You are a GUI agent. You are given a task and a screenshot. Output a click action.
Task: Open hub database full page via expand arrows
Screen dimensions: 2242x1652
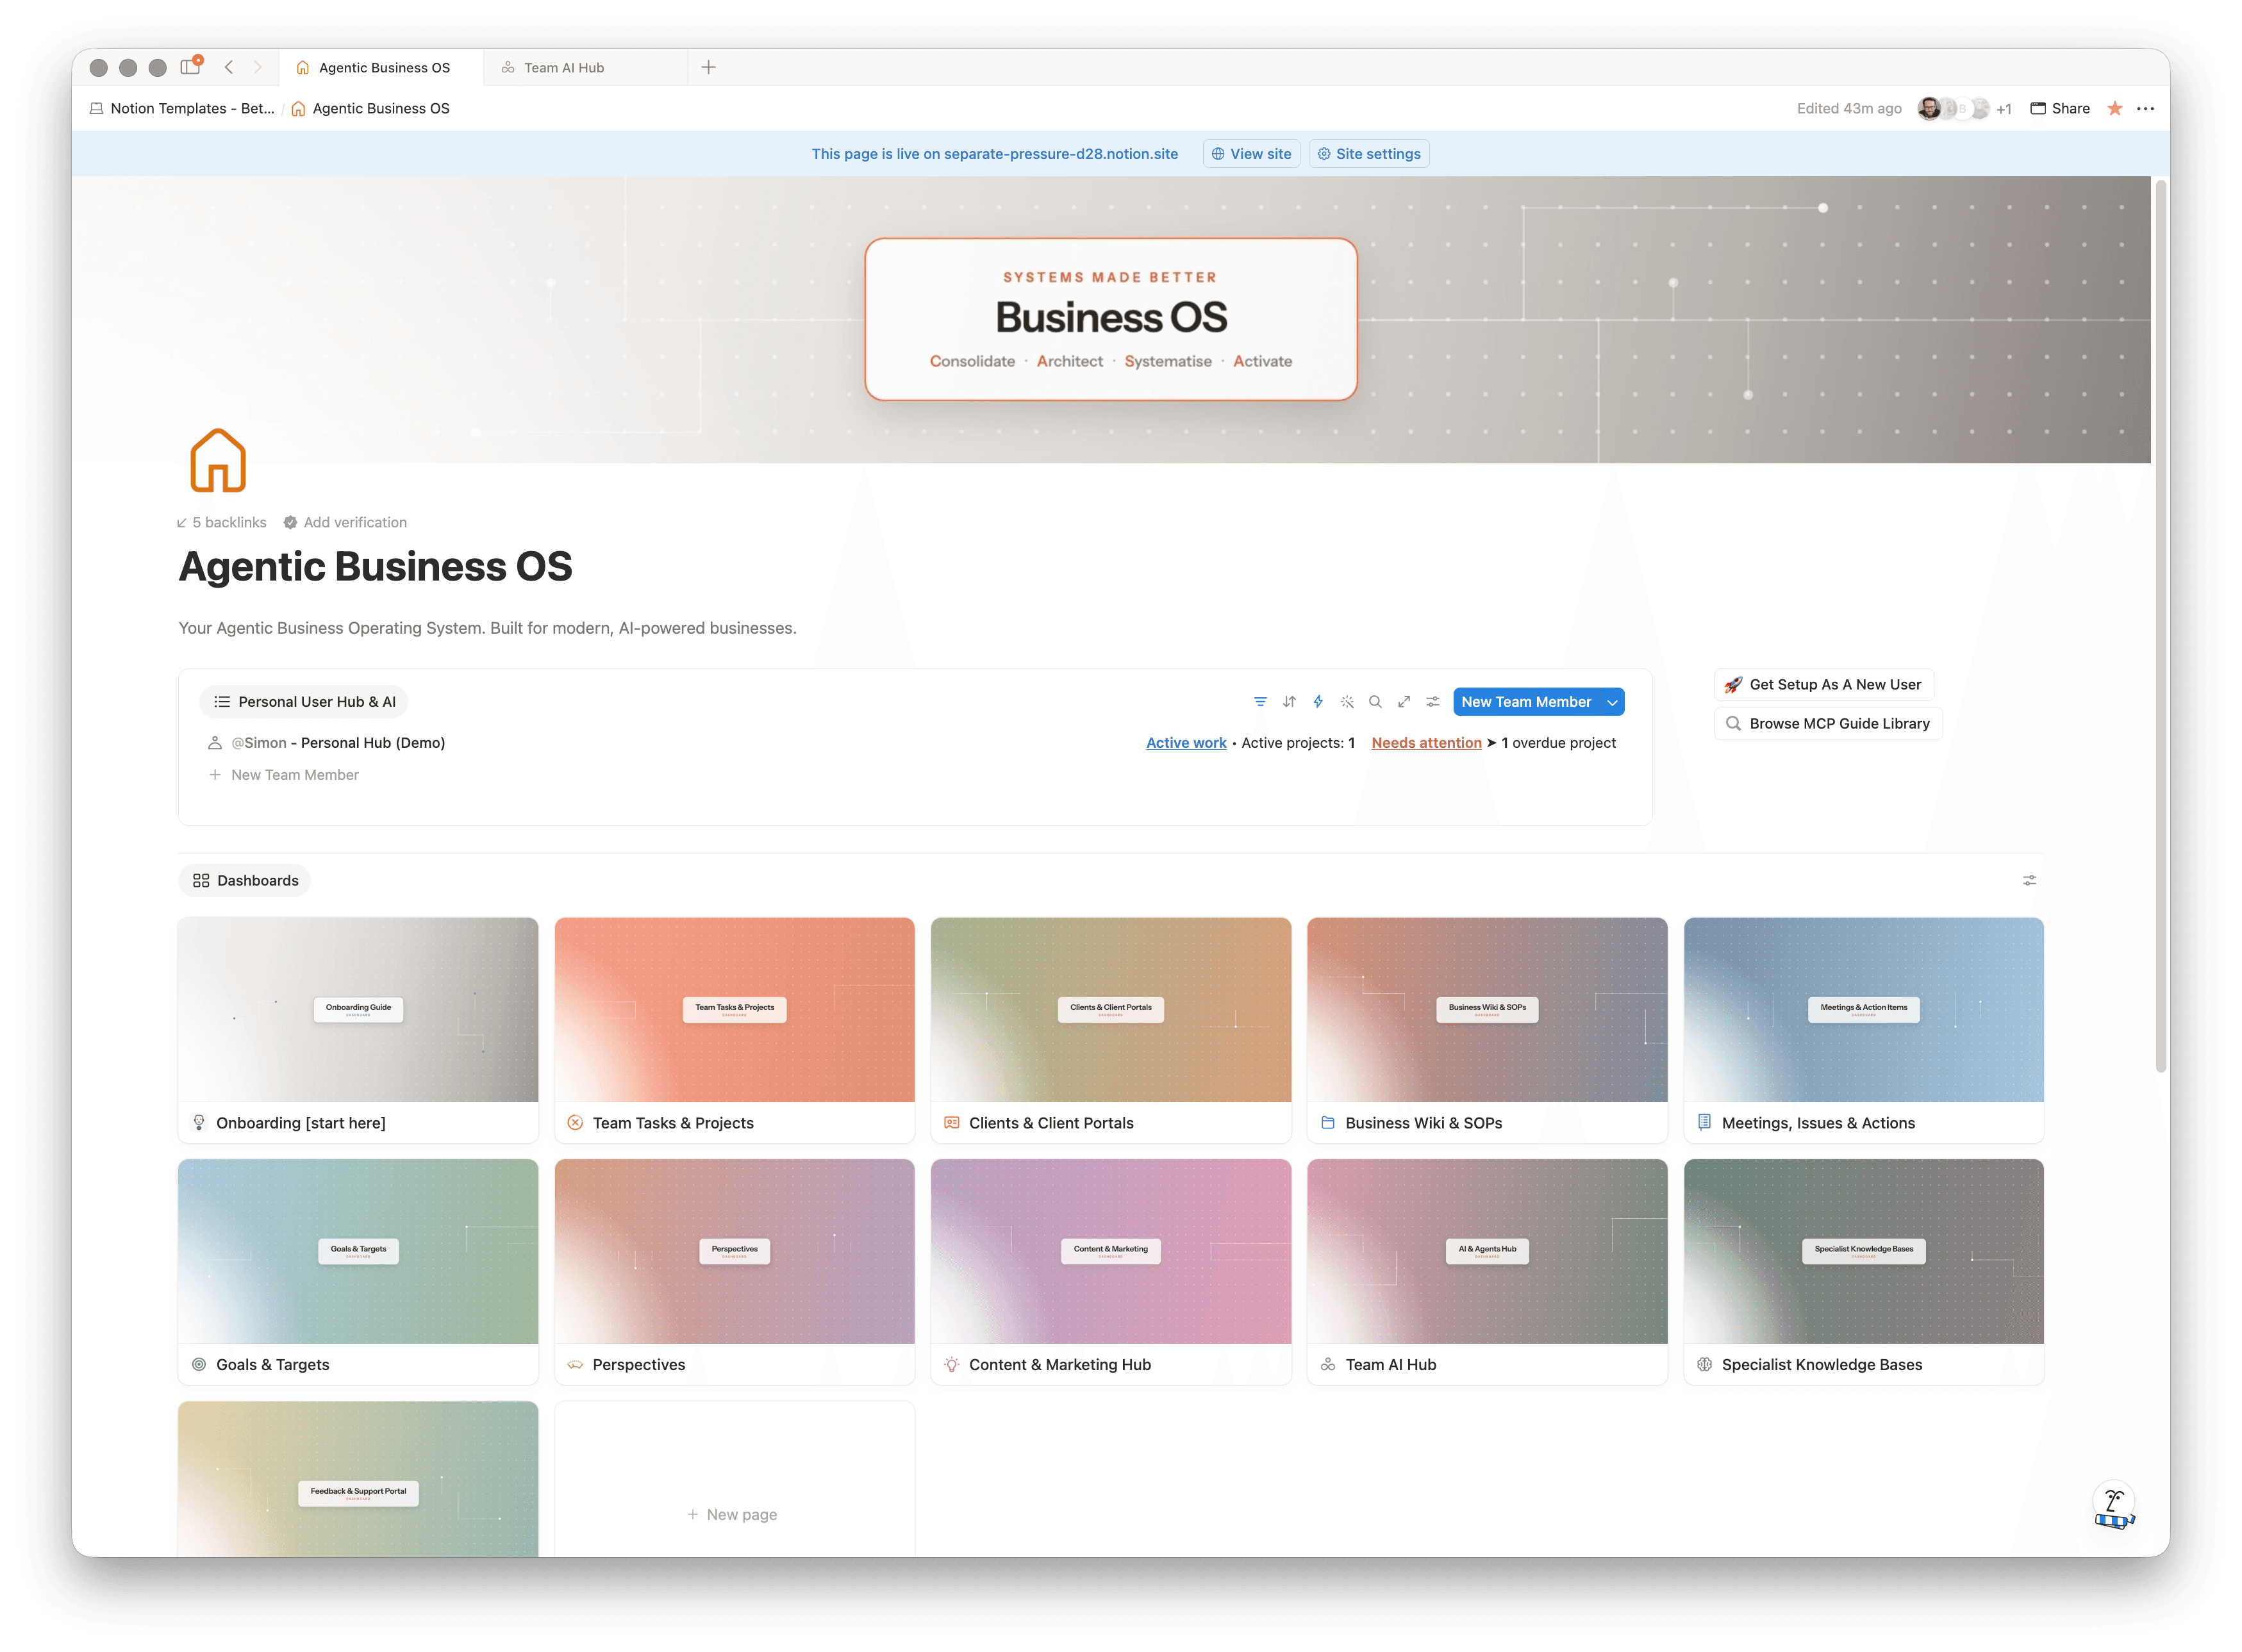(1404, 702)
